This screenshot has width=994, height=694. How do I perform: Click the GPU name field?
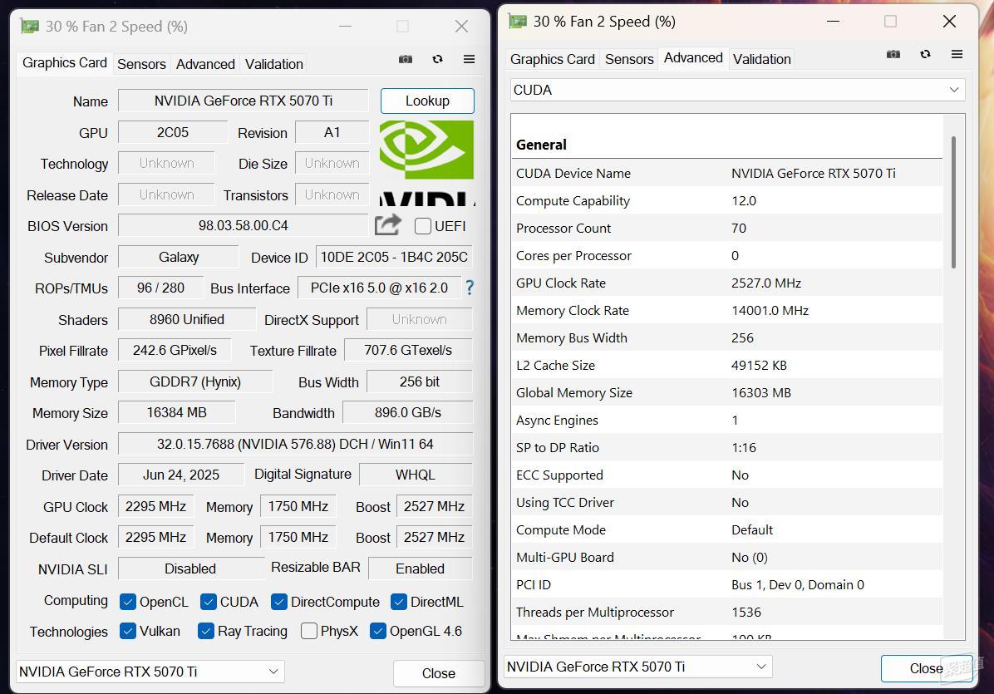pos(244,101)
